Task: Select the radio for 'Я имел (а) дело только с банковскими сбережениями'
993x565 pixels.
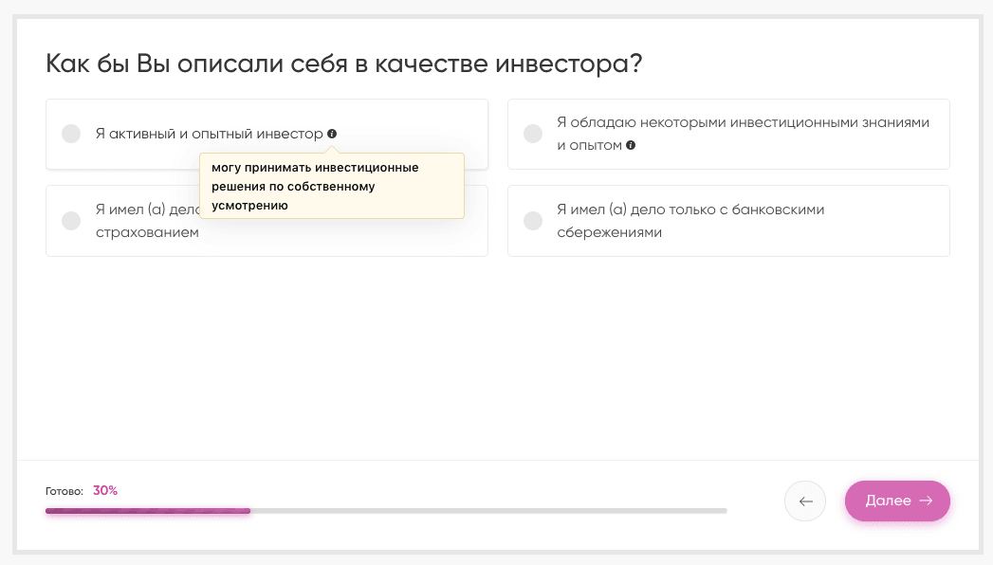Action: tap(532, 220)
